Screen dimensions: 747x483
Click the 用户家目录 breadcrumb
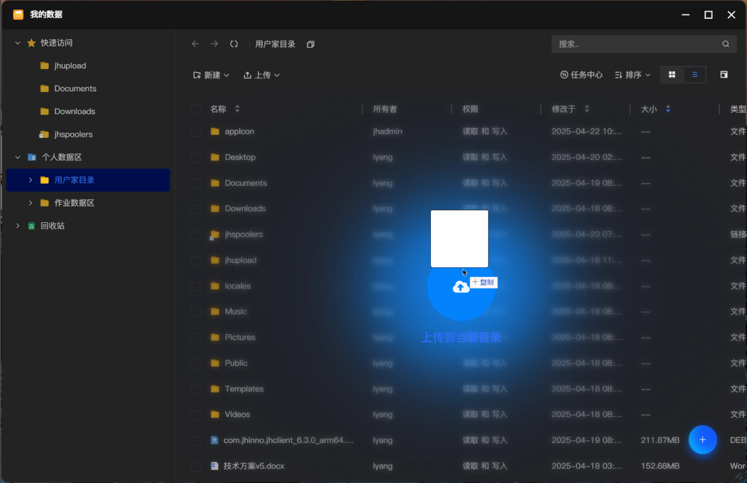[x=275, y=44]
